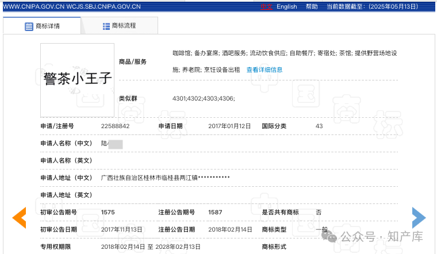Click the 专用权期限 label
The image size is (437, 254).
tap(55, 247)
